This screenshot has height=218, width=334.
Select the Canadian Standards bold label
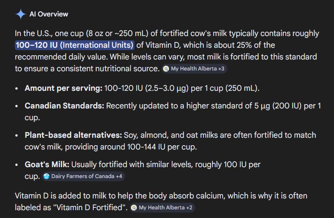click(x=64, y=106)
